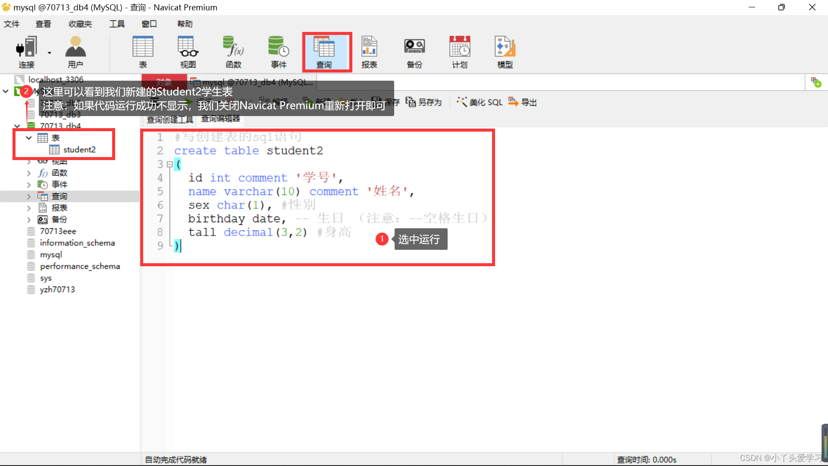This screenshot has width=828, height=466.
Task: Click 导出 export button
Action: coord(523,102)
